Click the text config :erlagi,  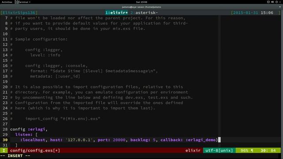[29, 129]
